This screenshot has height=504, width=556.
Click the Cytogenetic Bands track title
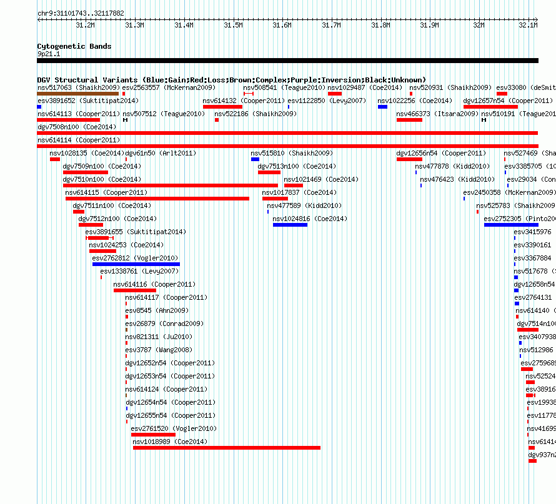(x=74, y=46)
